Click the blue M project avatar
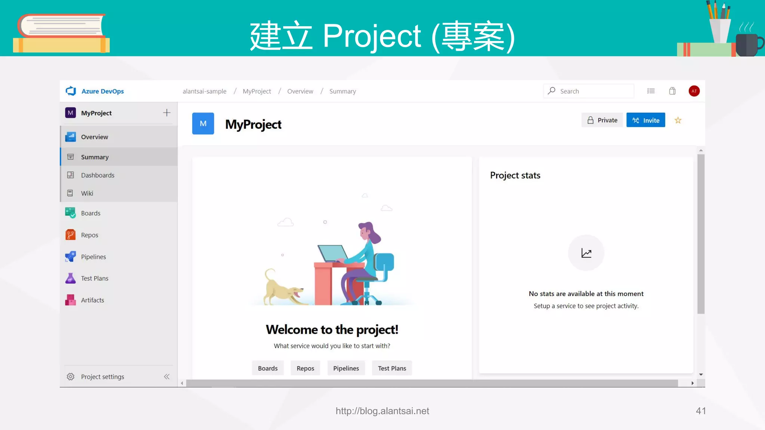Screen dimensions: 765x430 [x=203, y=124]
